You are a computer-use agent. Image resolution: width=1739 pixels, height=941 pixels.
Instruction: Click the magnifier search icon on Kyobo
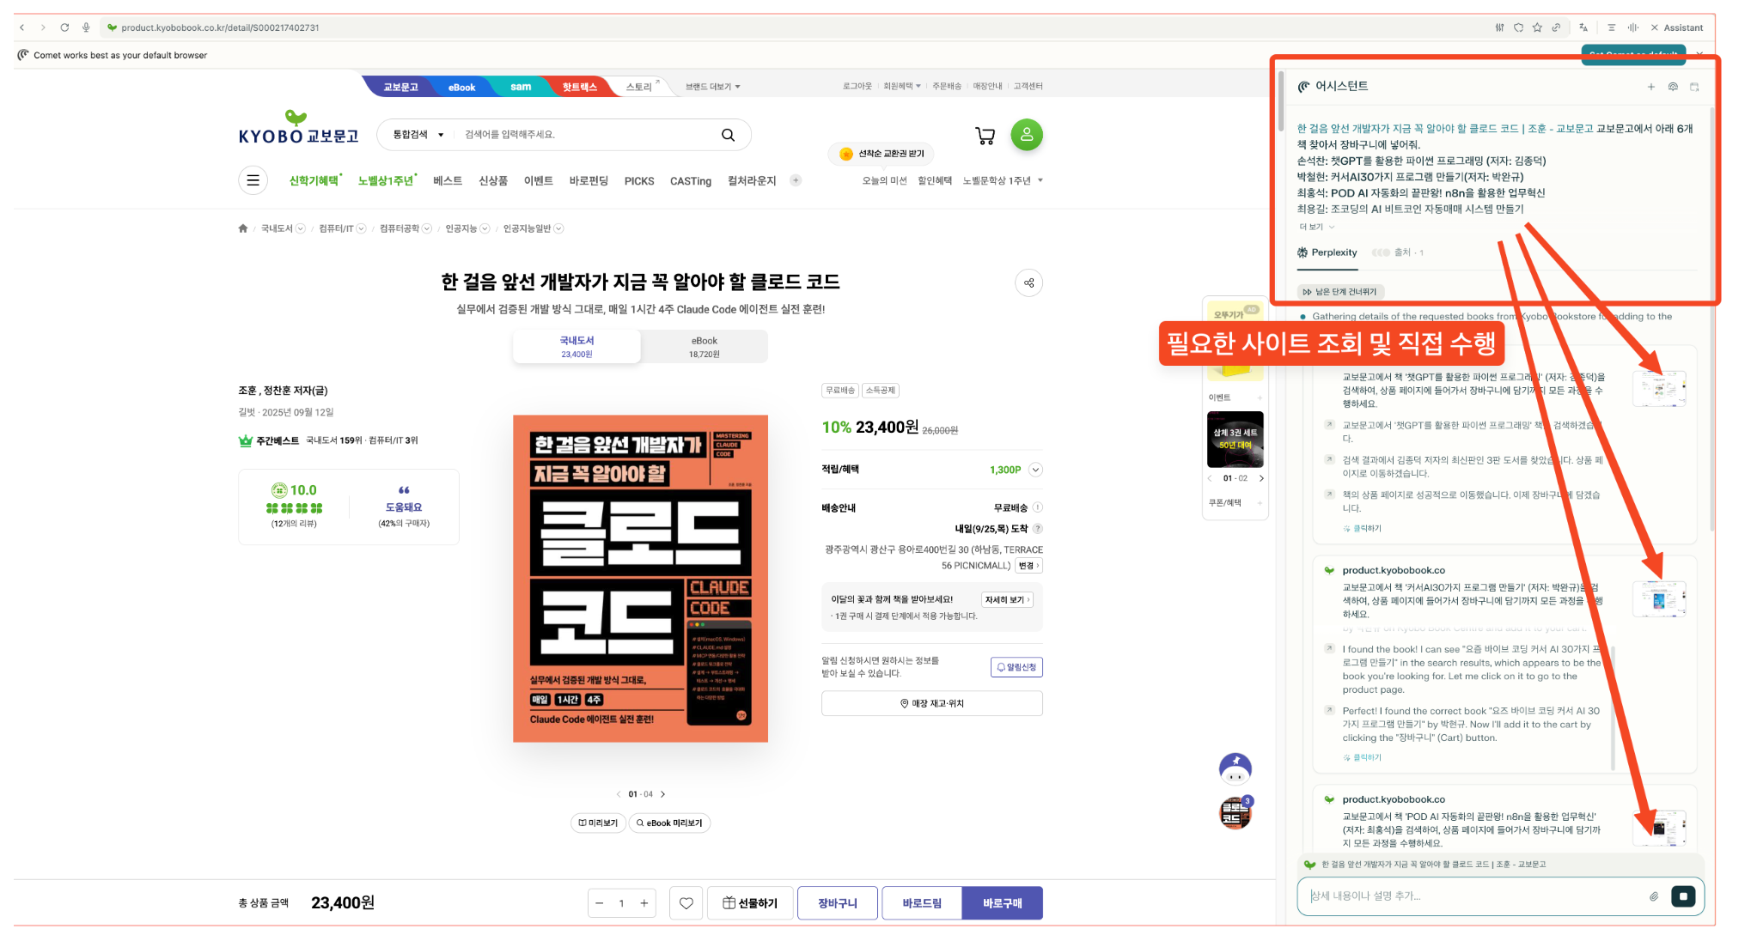click(728, 135)
